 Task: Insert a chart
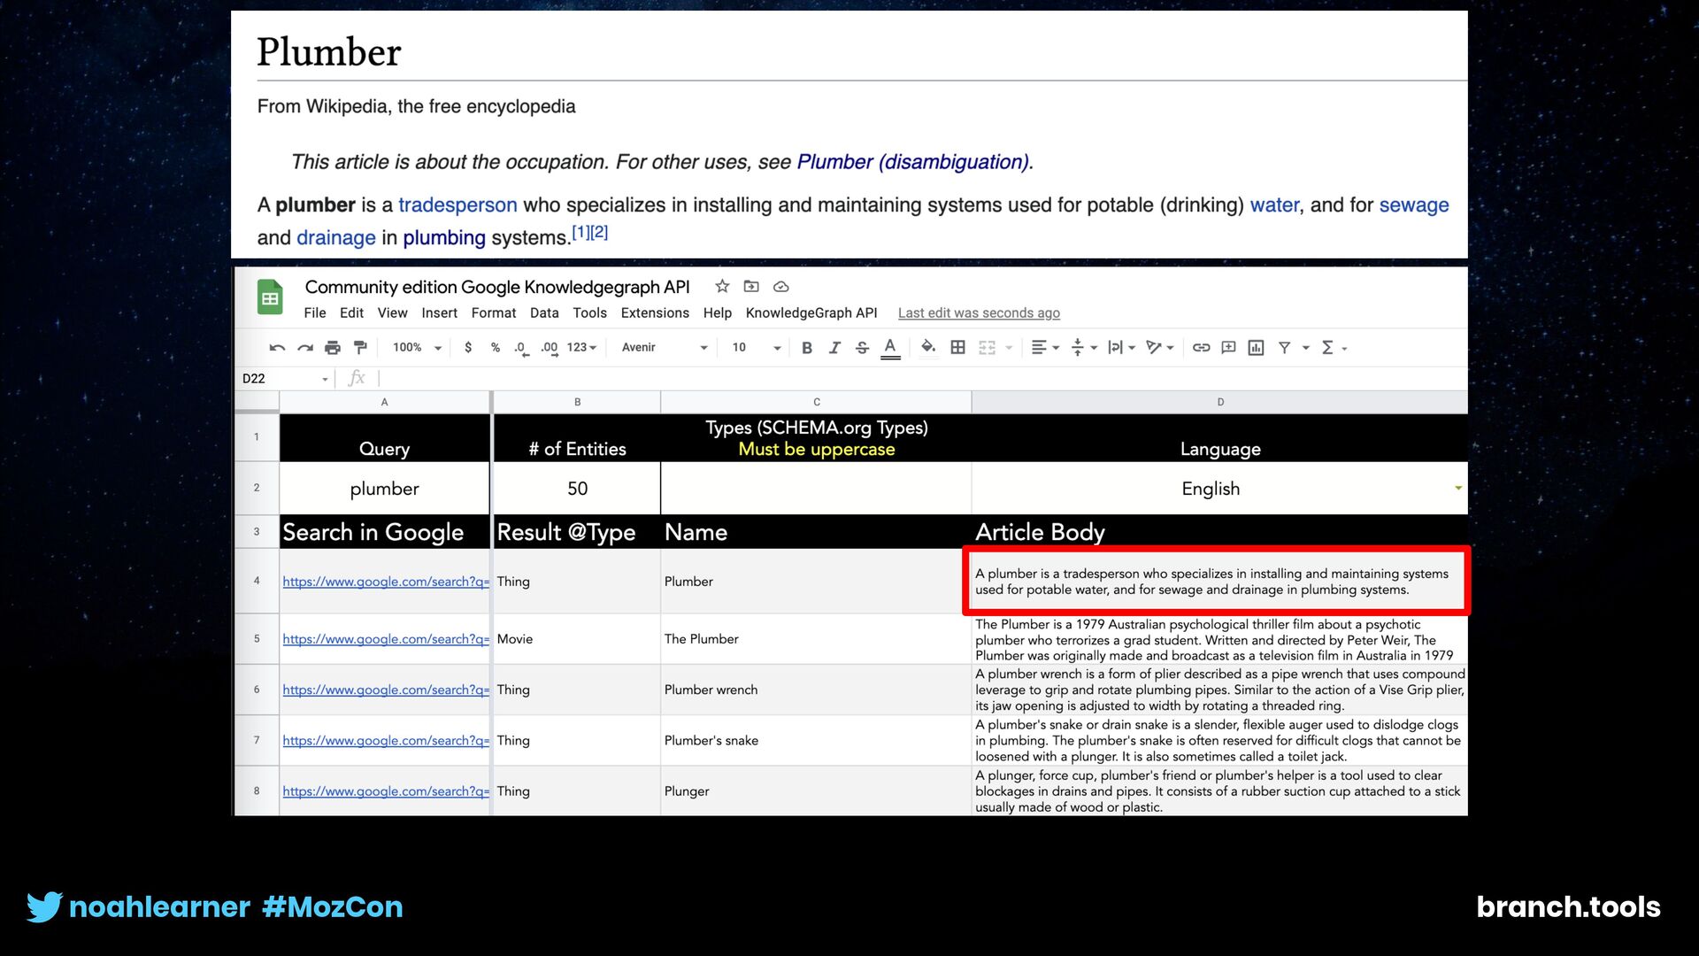[1256, 348]
